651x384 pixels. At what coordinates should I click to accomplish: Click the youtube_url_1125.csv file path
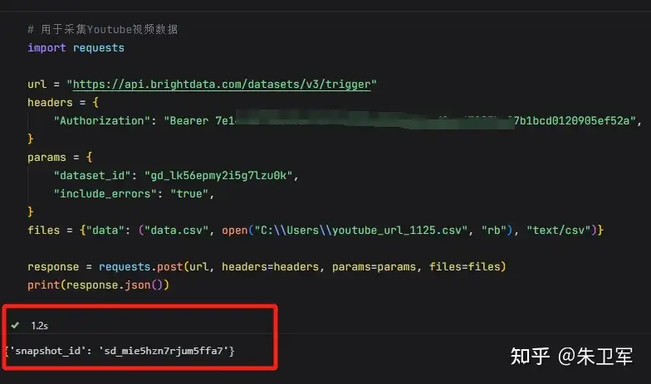coord(361,231)
